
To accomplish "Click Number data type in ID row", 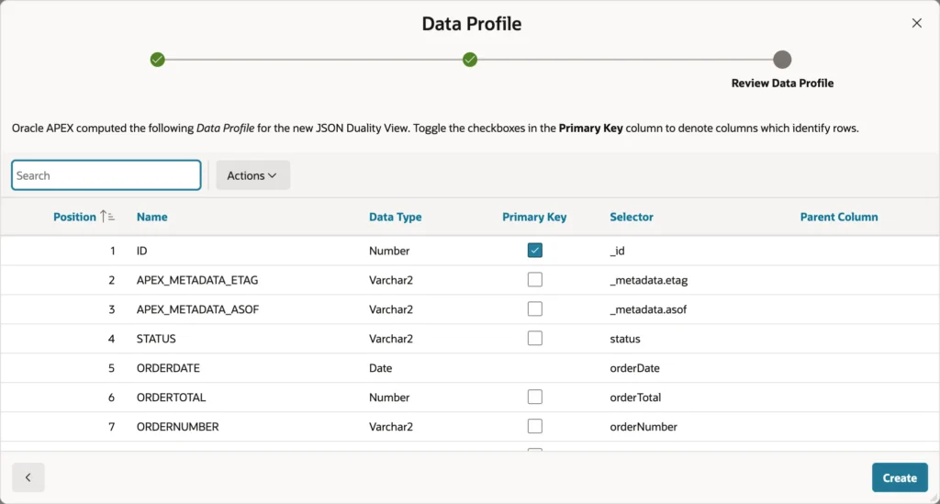I will pos(389,251).
